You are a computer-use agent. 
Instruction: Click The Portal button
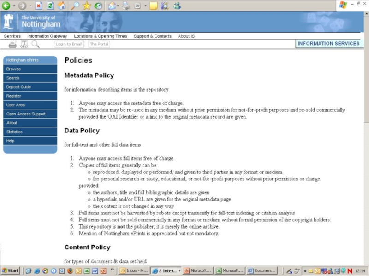[99, 44]
